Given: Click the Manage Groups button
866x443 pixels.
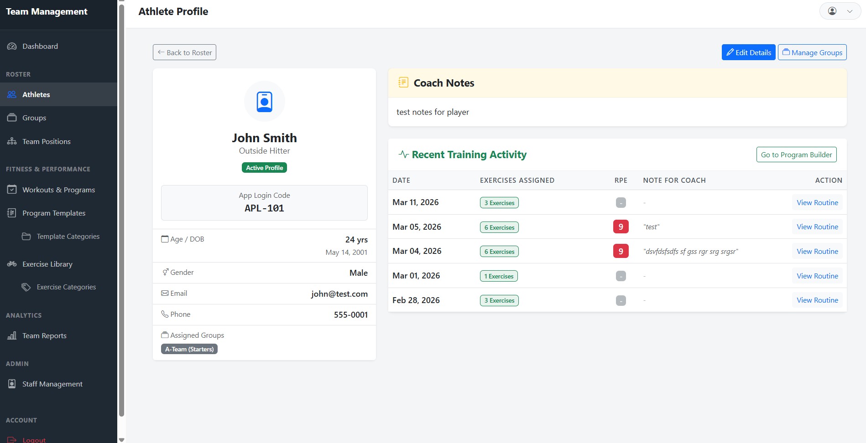Looking at the screenshot, I should pos(812,52).
